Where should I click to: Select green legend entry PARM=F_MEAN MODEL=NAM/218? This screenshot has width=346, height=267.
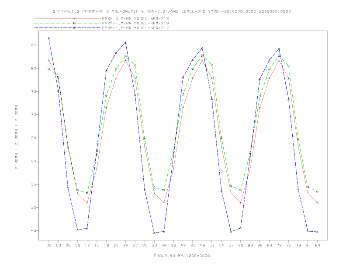click(135, 23)
